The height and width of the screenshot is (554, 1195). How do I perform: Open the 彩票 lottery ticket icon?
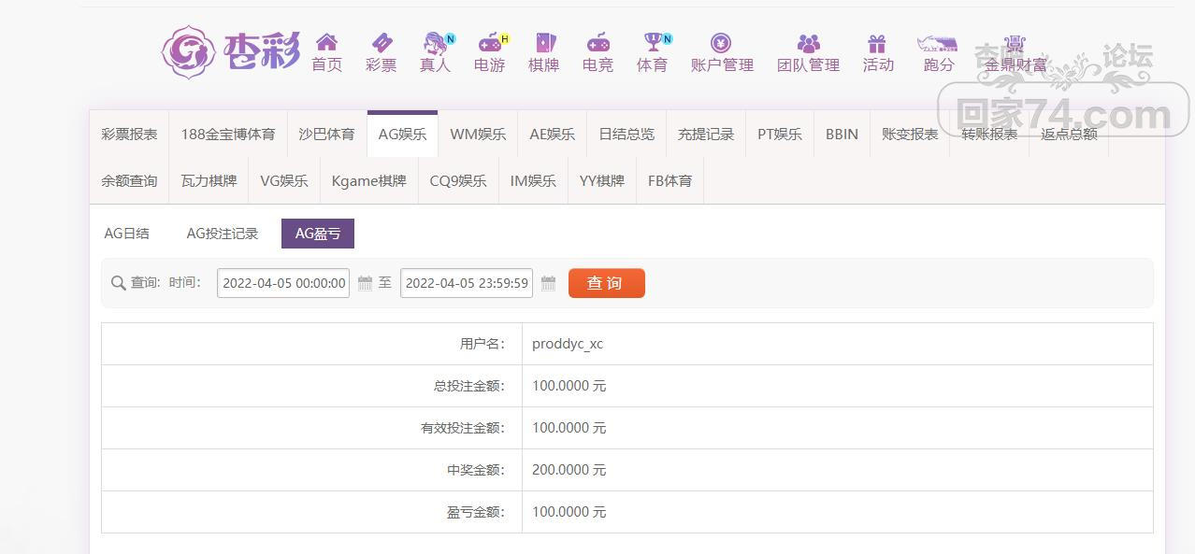pyautogui.click(x=382, y=43)
